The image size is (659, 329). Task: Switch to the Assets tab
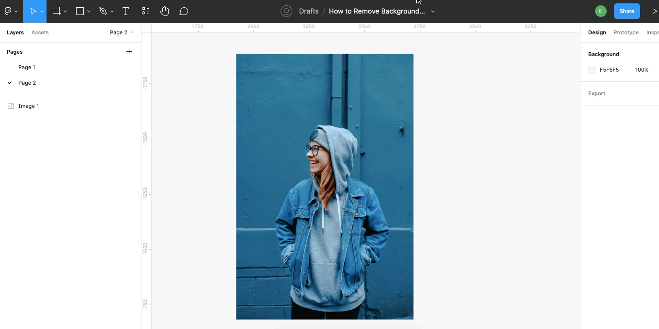40,32
